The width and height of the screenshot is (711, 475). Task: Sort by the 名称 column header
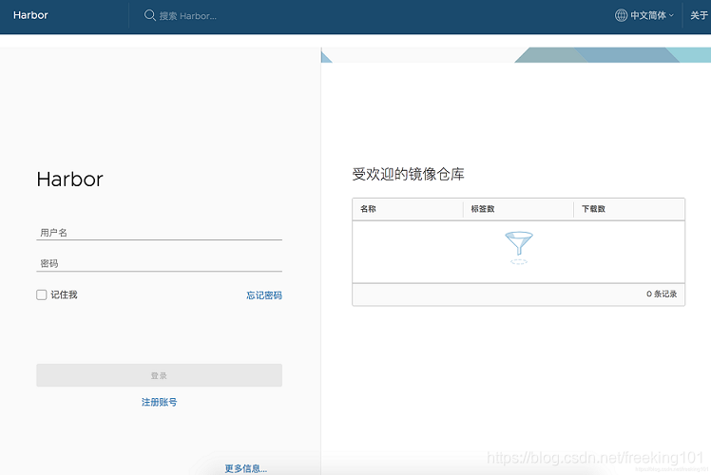tap(368, 209)
